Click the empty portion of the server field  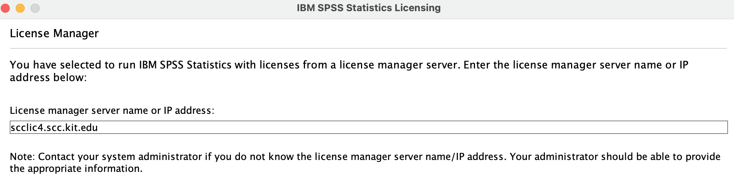tap(411, 127)
